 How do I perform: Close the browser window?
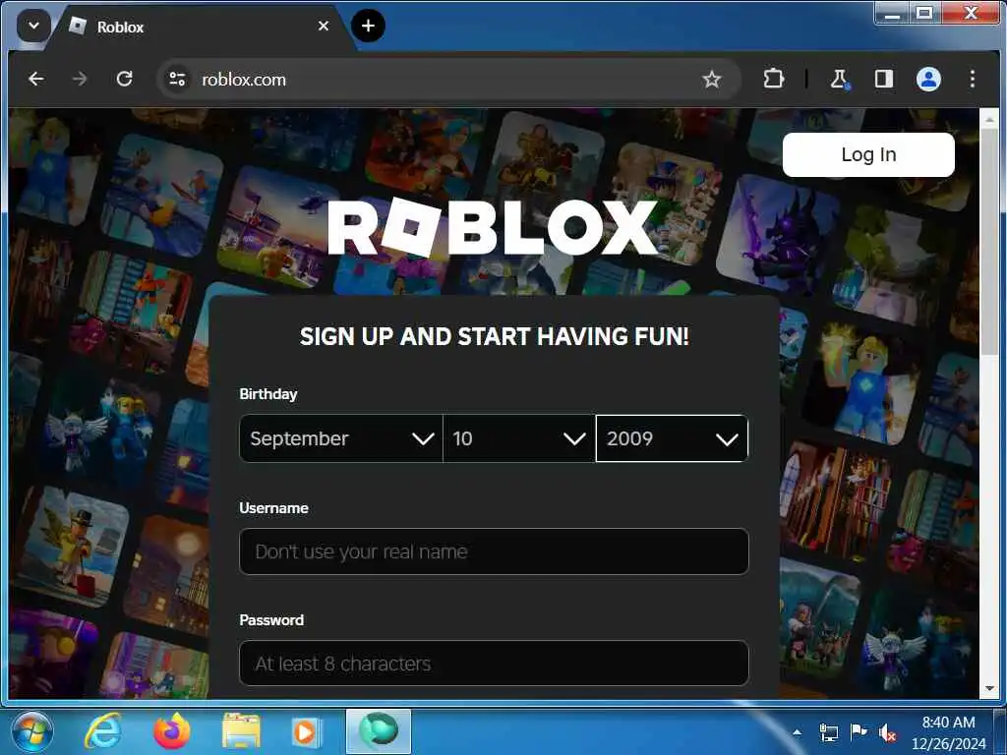pos(970,14)
